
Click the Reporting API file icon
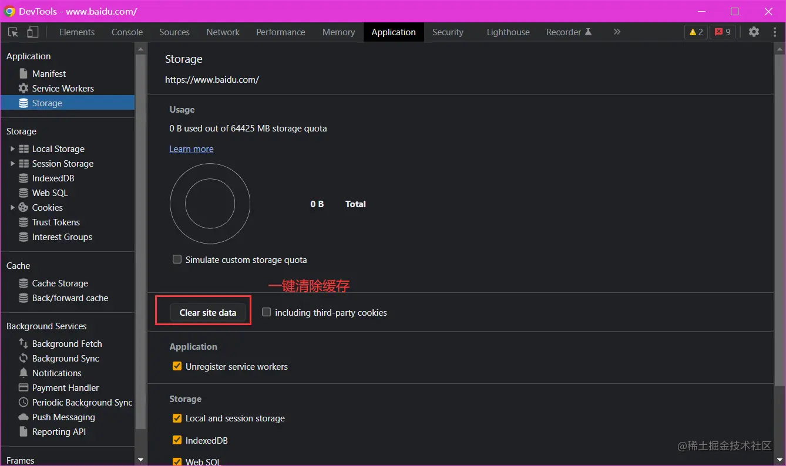[x=23, y=432]
